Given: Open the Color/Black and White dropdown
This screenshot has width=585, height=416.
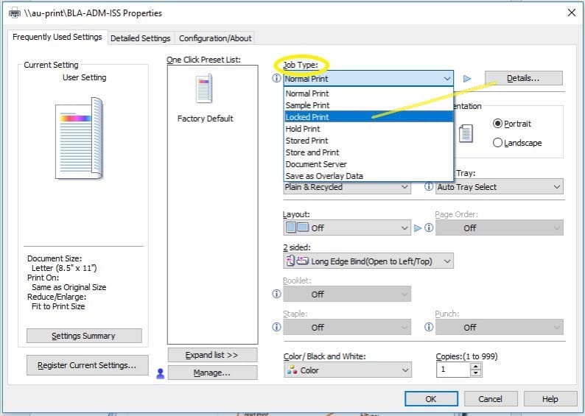Looking at the screenshot, I should point(347,370).
